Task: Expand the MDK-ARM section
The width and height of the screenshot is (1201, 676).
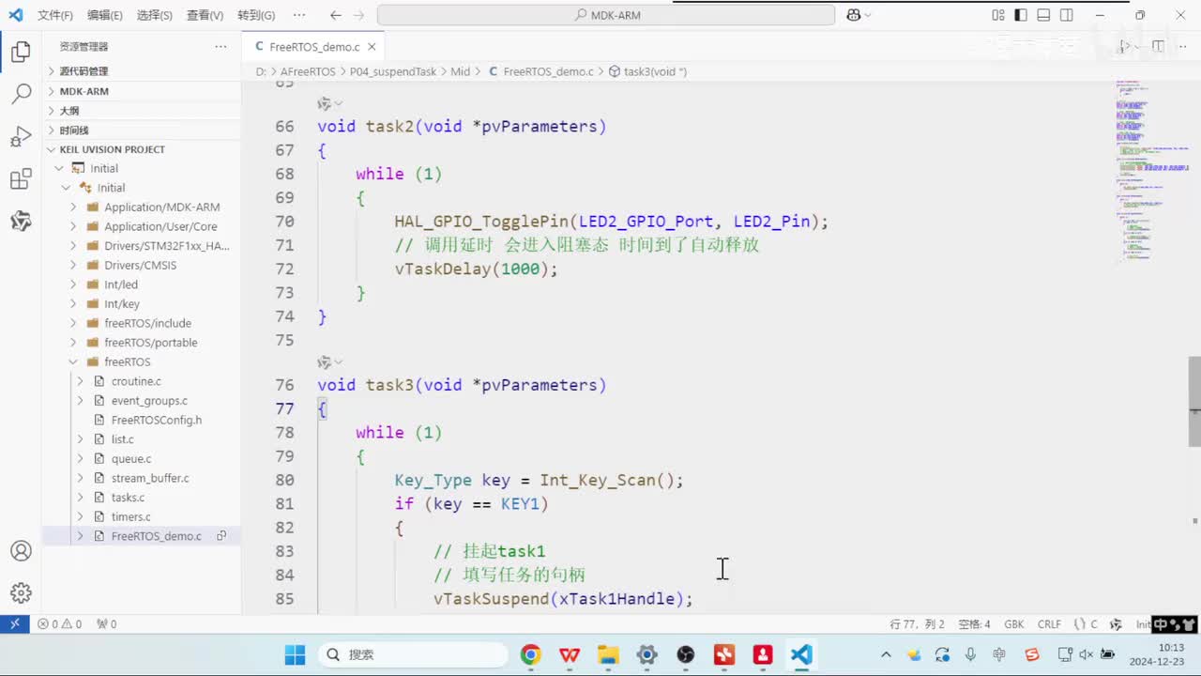Action: [141, 91]
